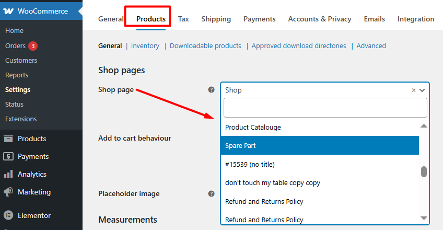The image size is (443, 230).
Task: Click the red Orders count badge showing 3
Action: pyautogui.click(x=33, y=46)
